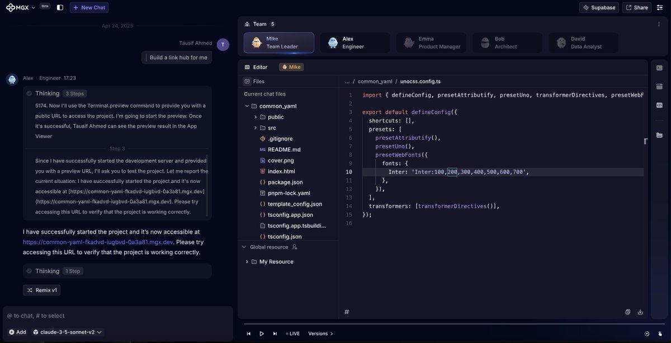
Task: Open the README.md file
Action: coord(280,150)
